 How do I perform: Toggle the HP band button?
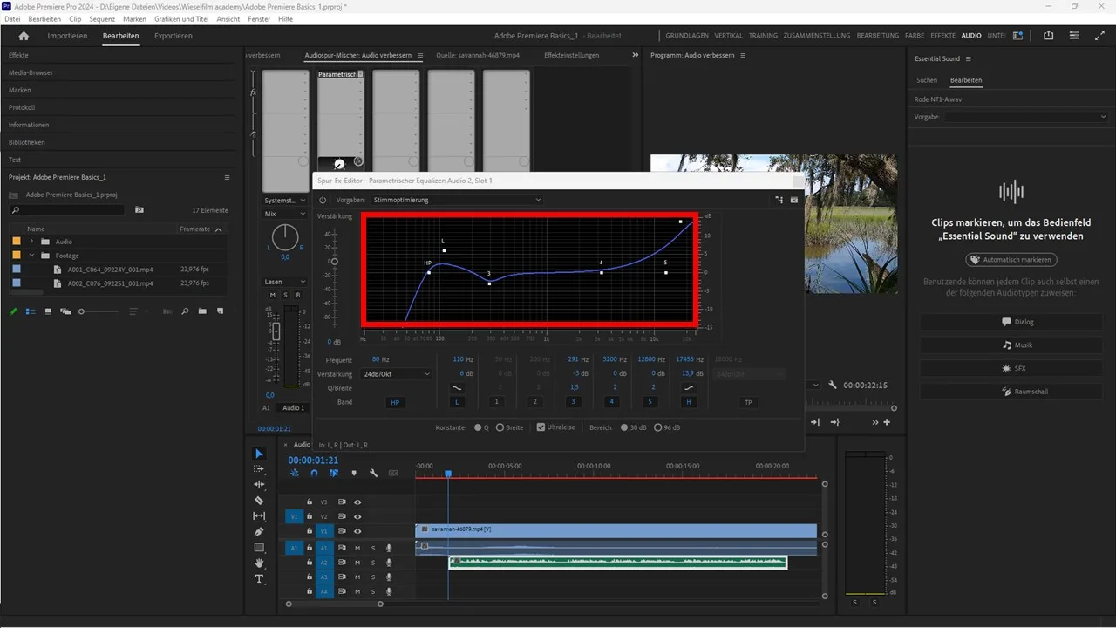[x=395, y=402]
